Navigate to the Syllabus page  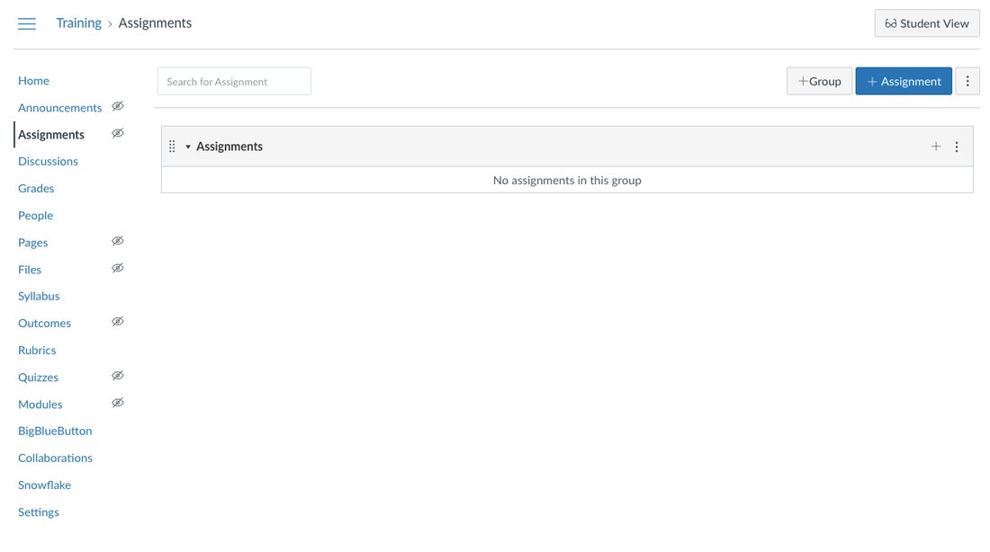click(39, 296)
